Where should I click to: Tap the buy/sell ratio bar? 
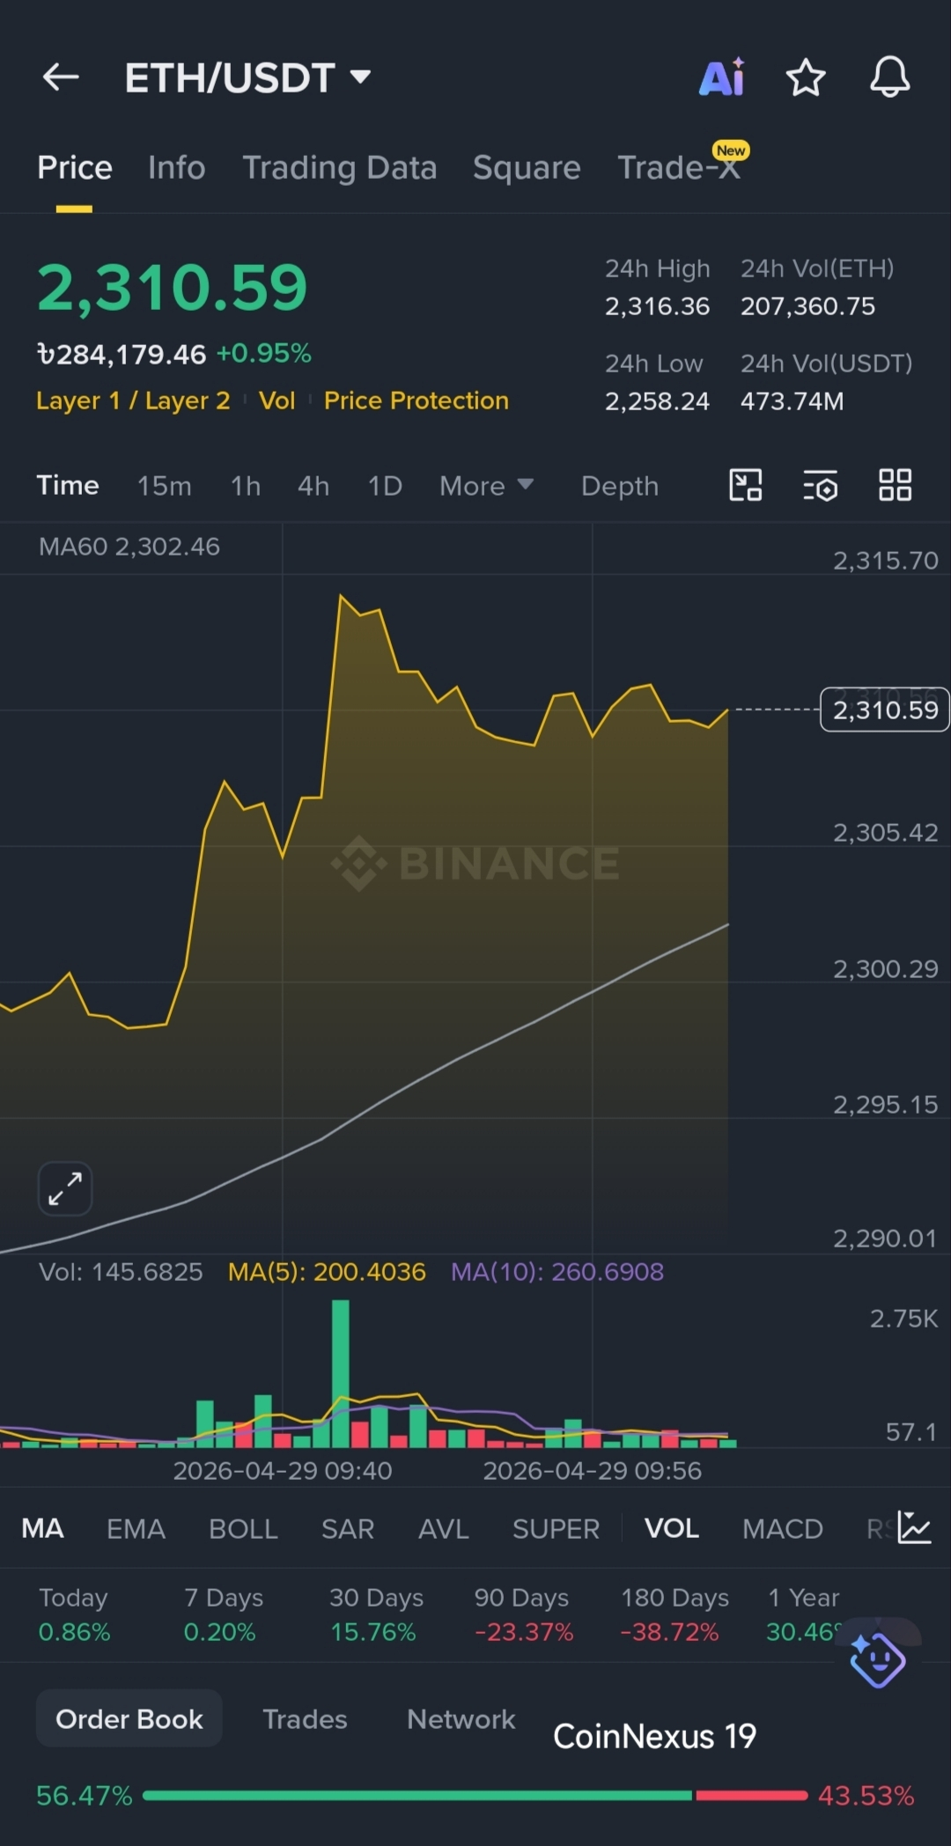pyautogui.click(x=475, y=1795)
